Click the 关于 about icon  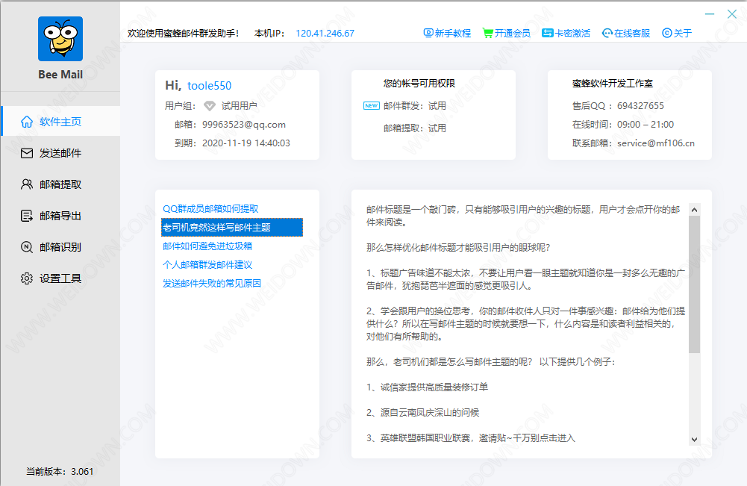click(666, 33)
